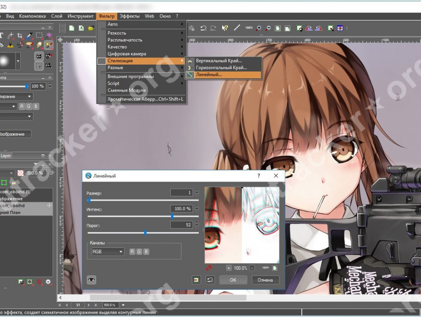Click the 100% zoom toolbar icon
Screen dimensions: 421x317
click(249, 27)
